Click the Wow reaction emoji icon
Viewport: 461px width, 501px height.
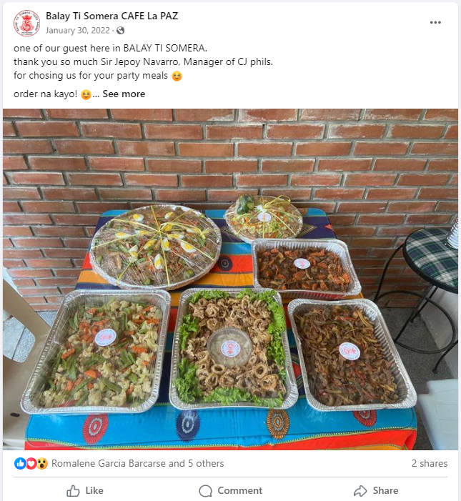point(42,463)
